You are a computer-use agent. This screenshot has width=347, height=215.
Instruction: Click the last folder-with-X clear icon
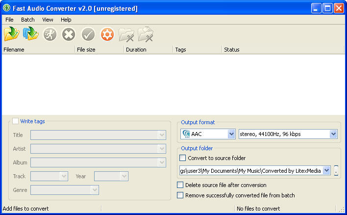[x=146, y=34]
